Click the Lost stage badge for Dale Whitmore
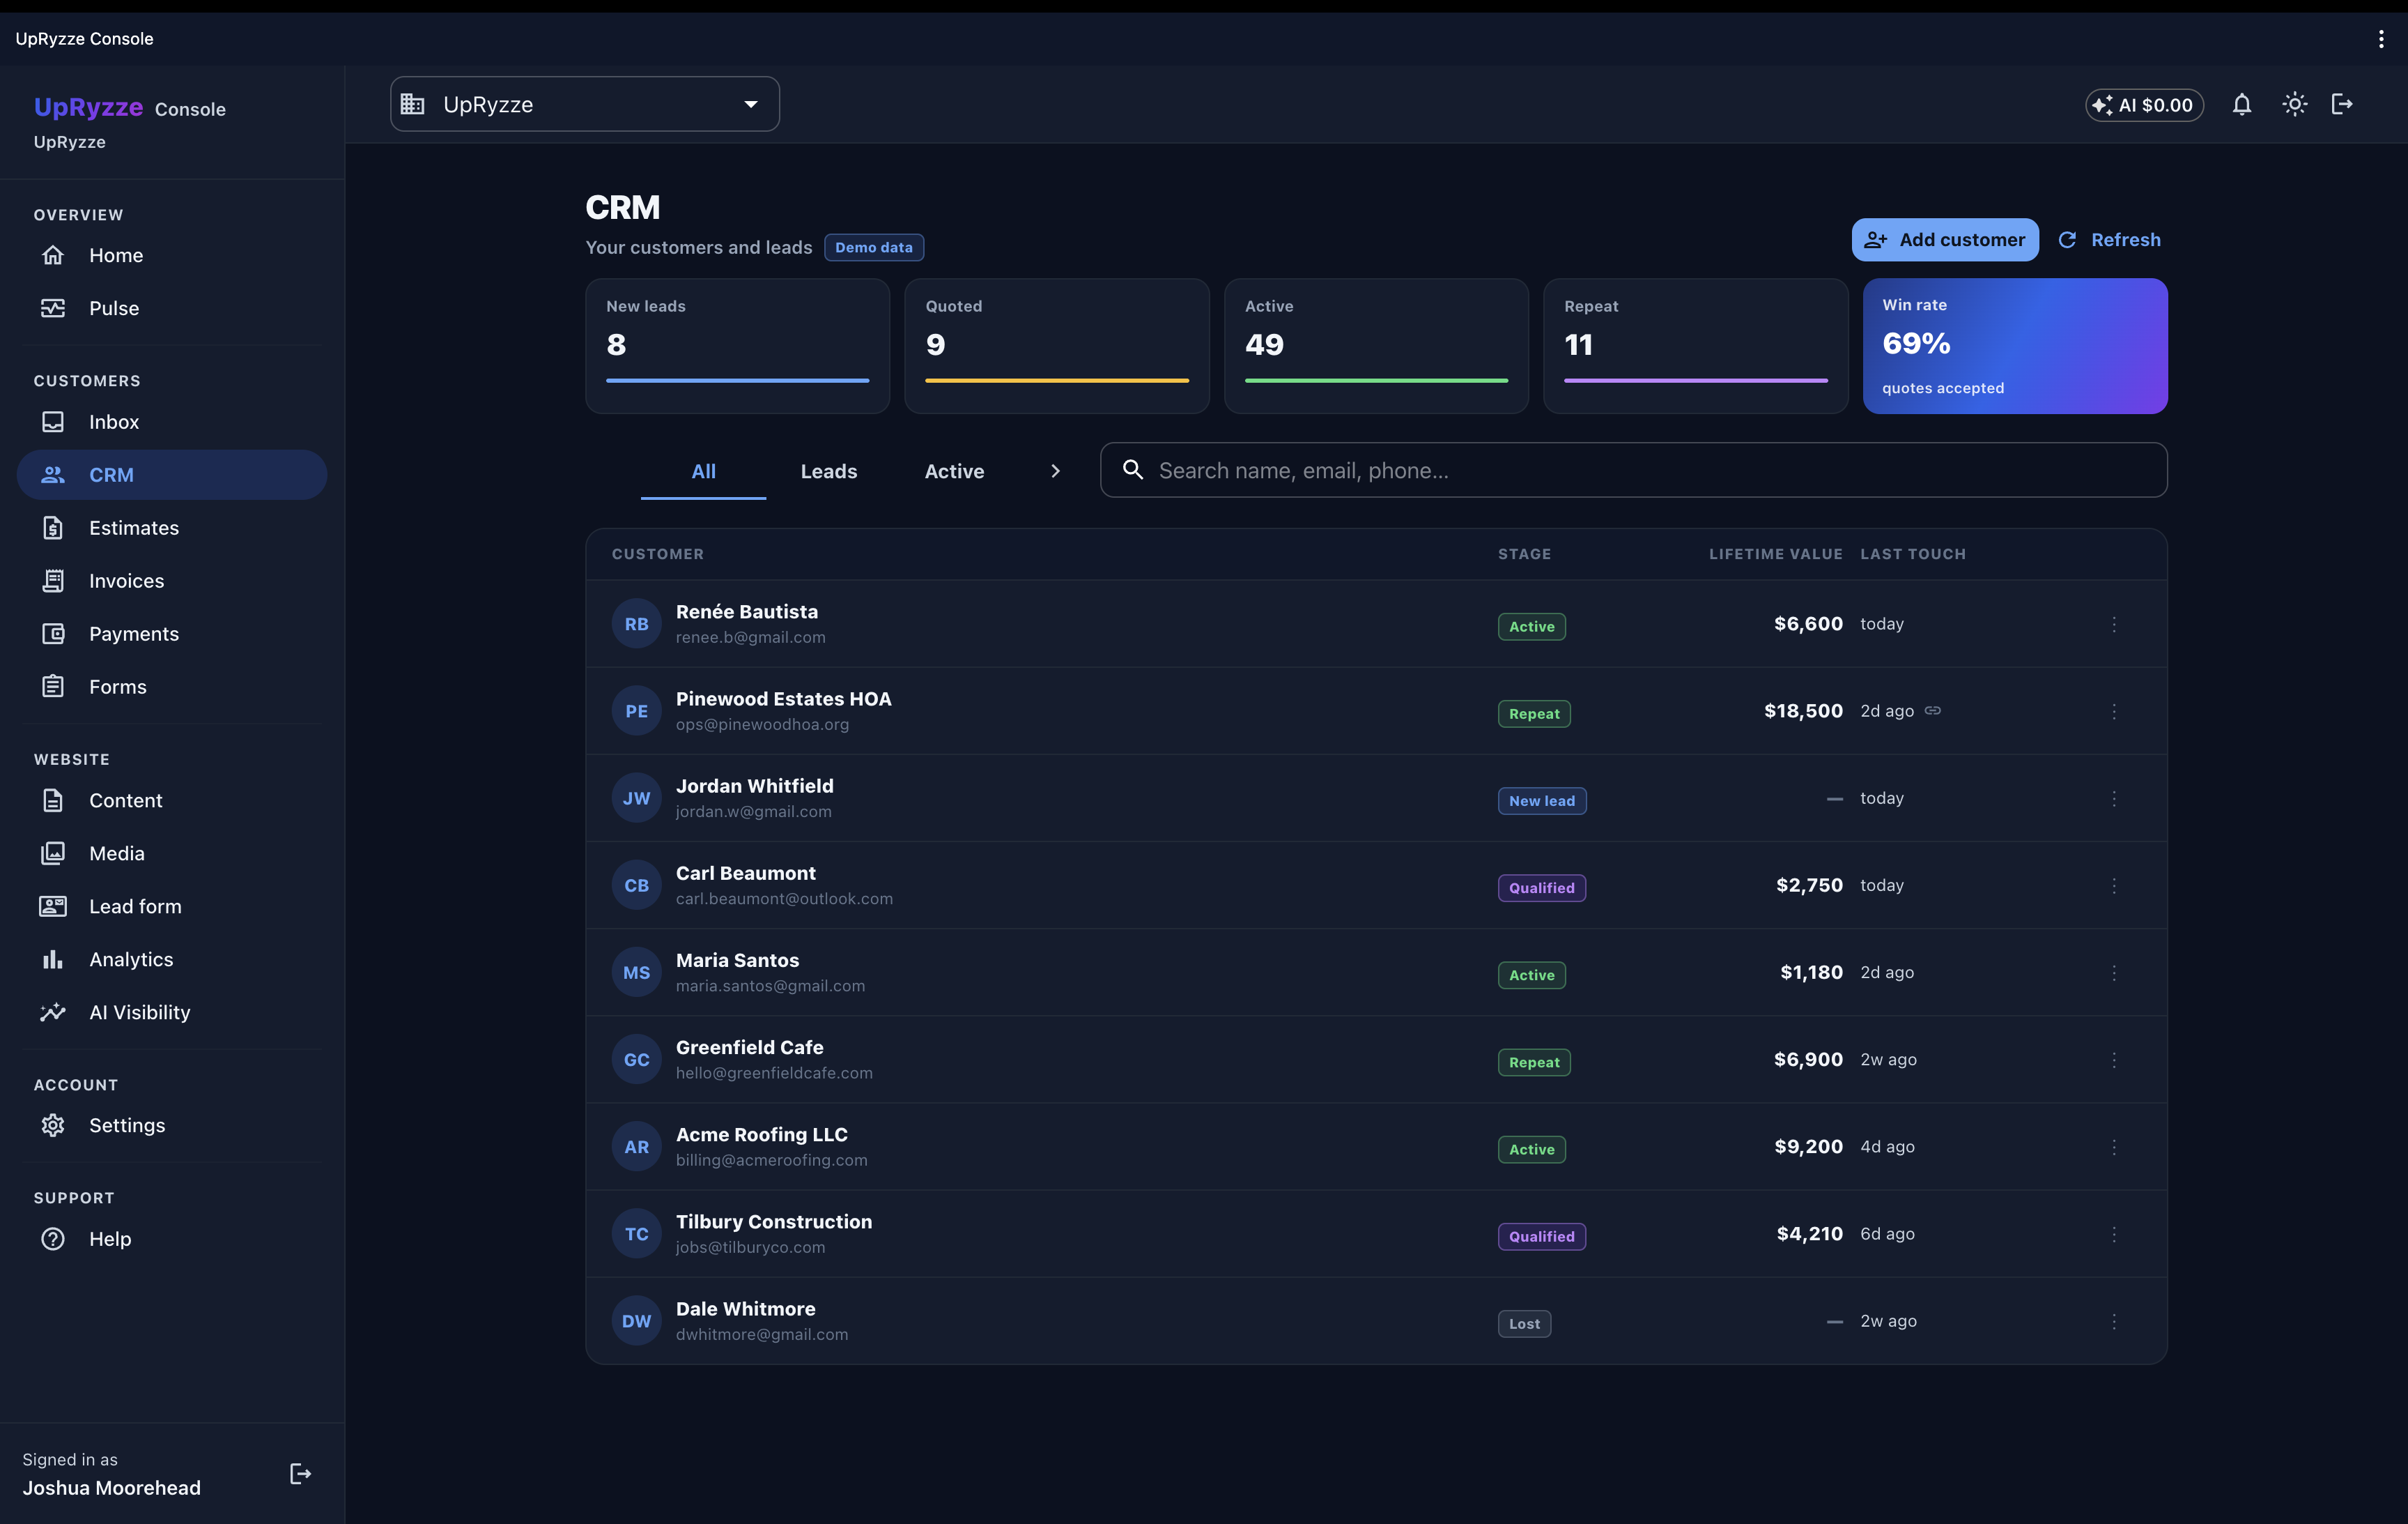Image resolution: width=2408 pixels, height=1524 pixels. pos(1524,1324)
